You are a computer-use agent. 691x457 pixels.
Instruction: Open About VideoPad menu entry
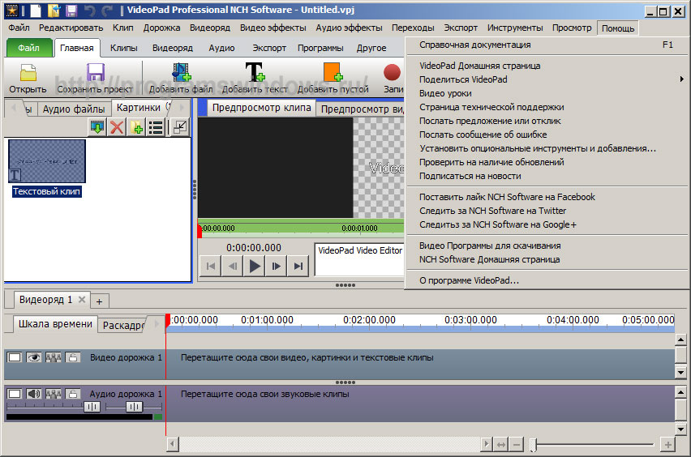[469, 280]
